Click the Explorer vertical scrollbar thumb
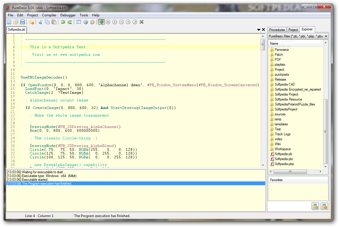This screenshot has width=339, height=227. [325, 131]
